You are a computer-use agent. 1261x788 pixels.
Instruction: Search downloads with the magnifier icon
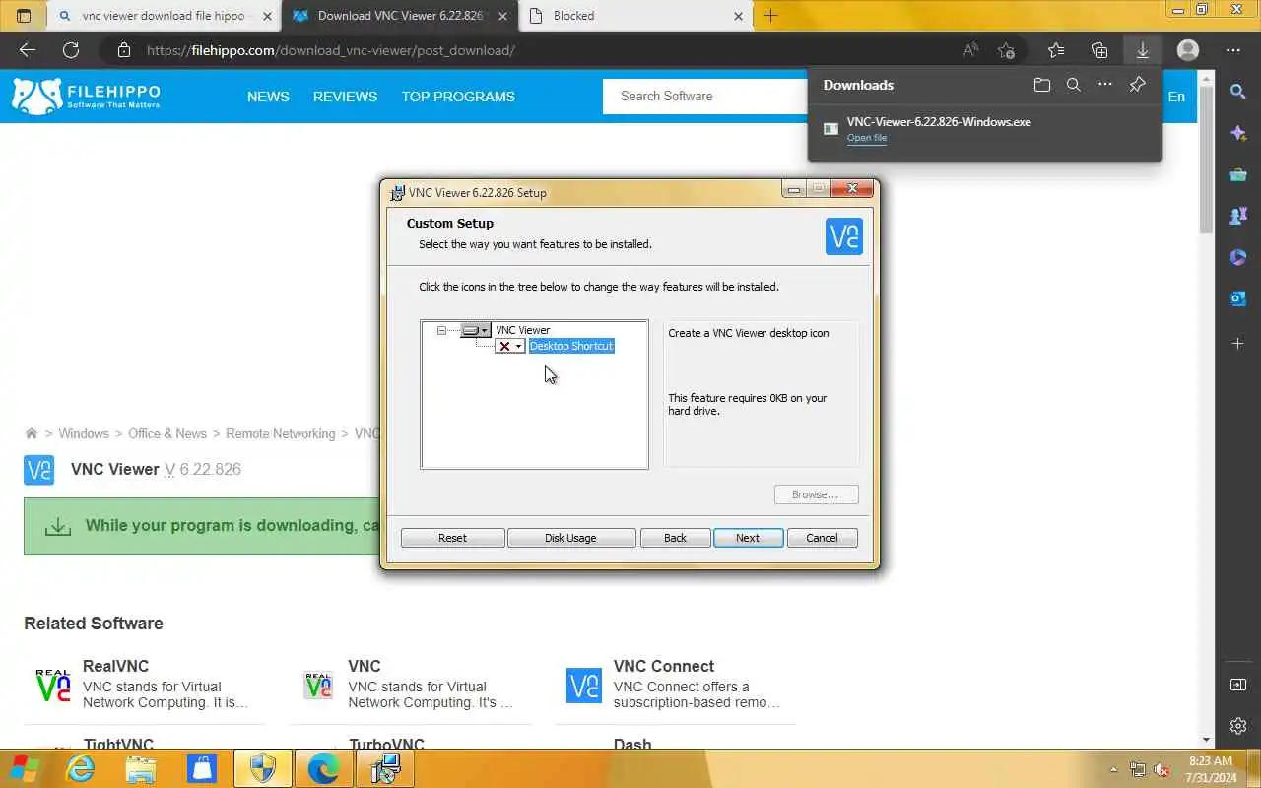coord(1074,85)
